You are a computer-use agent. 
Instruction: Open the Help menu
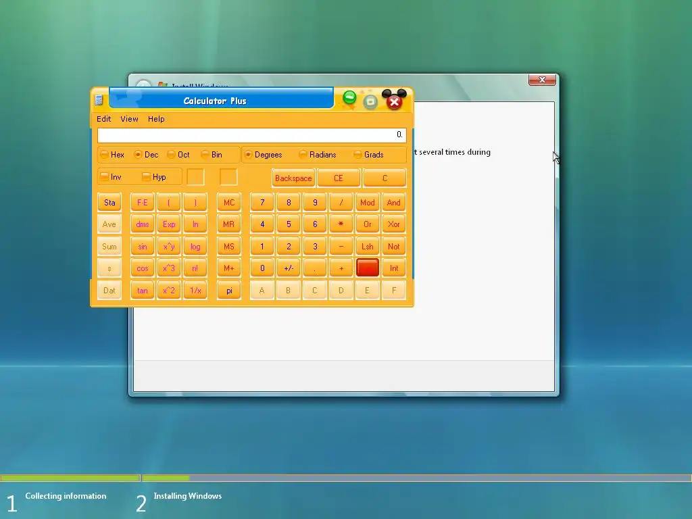[156, 119]
